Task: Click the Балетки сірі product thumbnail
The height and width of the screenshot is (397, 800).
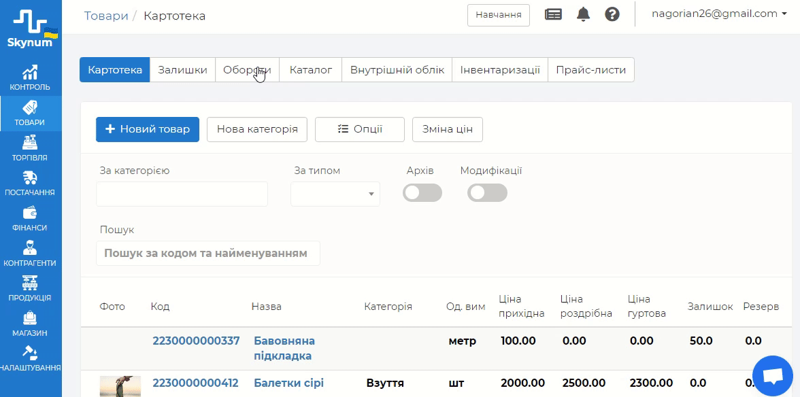Action: pyautogui.click(x=120, y=386)
